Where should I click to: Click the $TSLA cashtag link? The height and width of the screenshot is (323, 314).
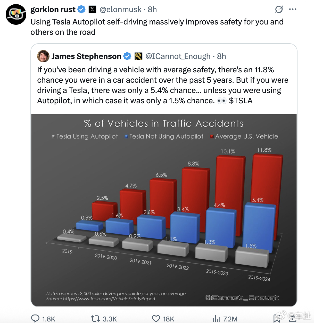tap(241, 101)
